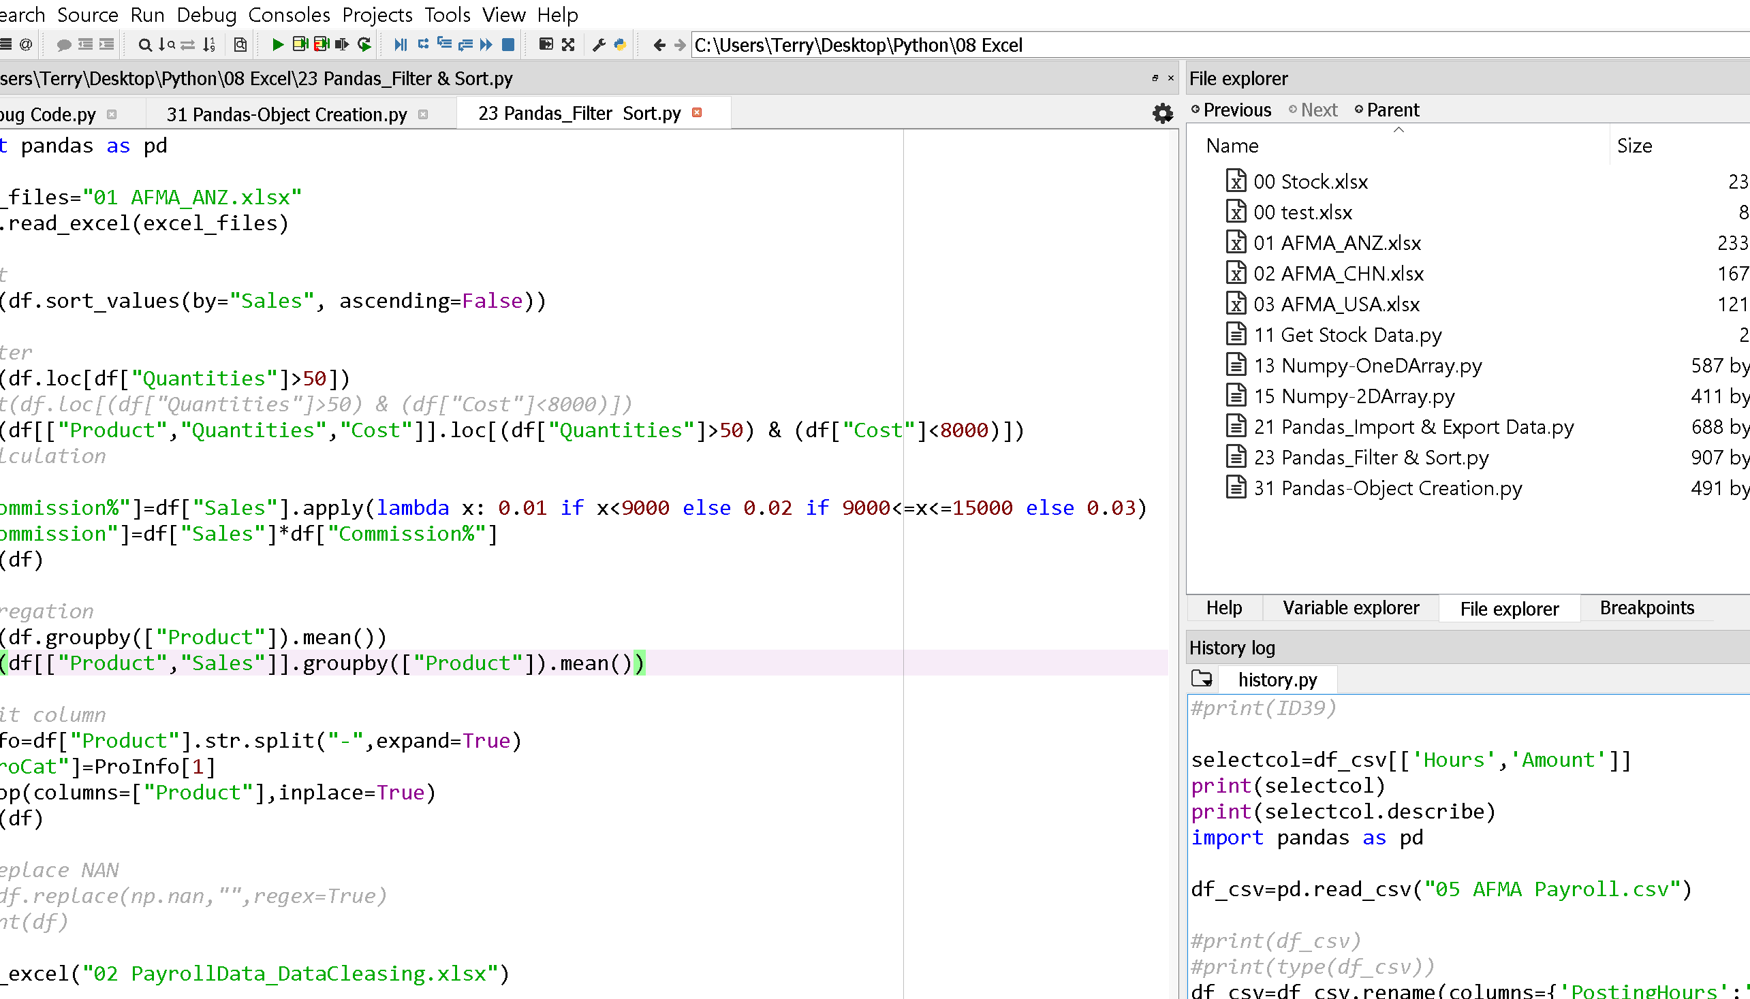Click the Previous button in File explorer
Image resolution: width=1750 pixels, height=999 pixels.
point(1230,110)
